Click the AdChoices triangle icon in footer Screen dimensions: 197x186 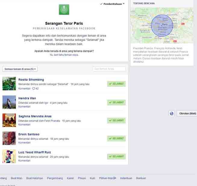click(115, 178)
